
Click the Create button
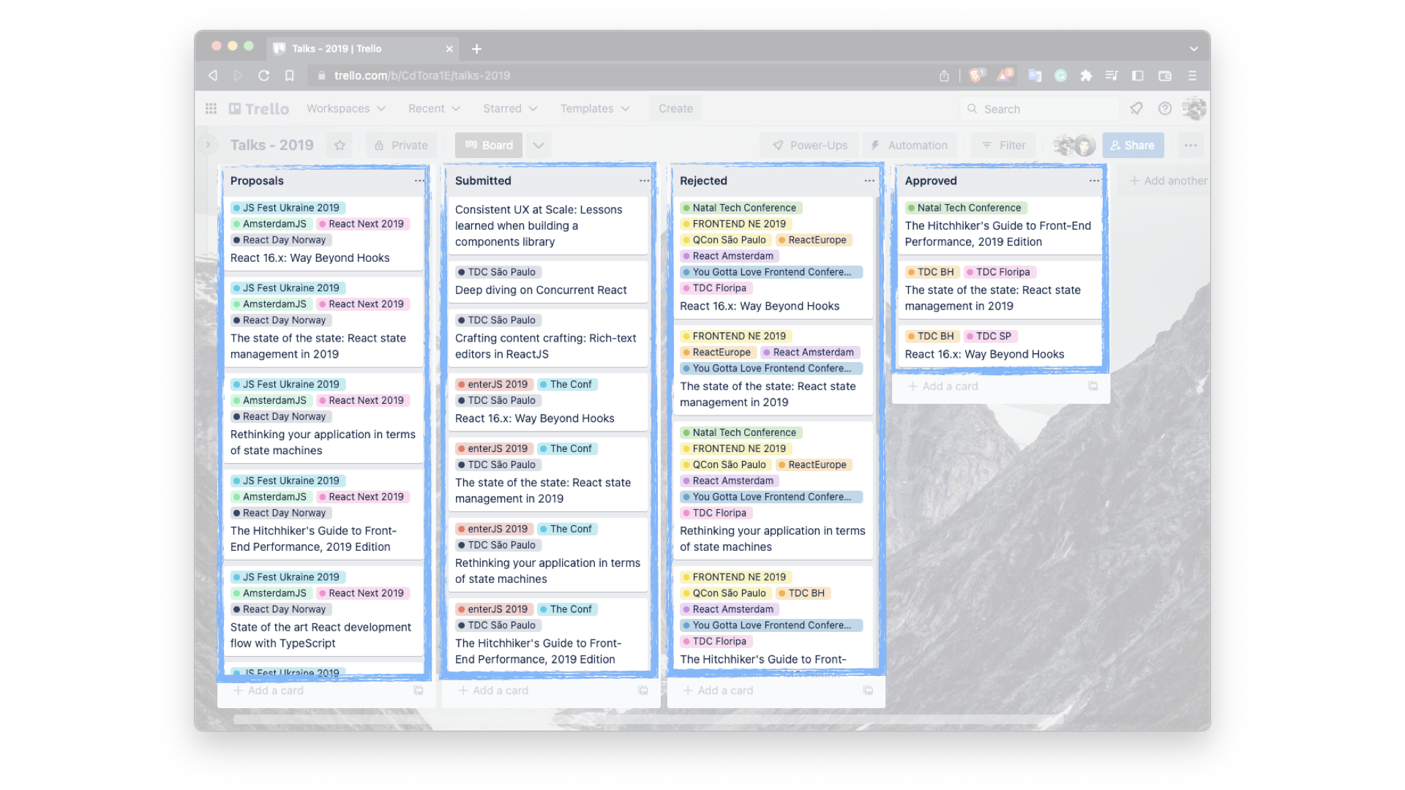(675, 109)
